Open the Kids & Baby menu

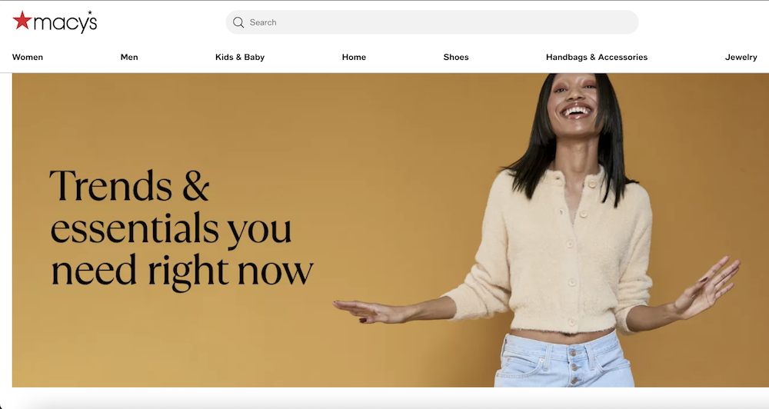click(x=240, y=57)
